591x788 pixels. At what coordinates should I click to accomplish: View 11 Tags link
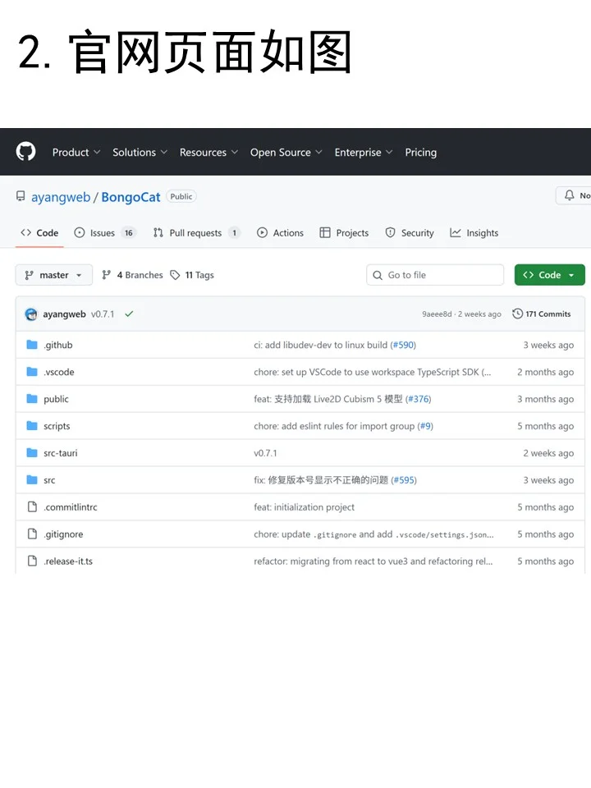(192, 275)
